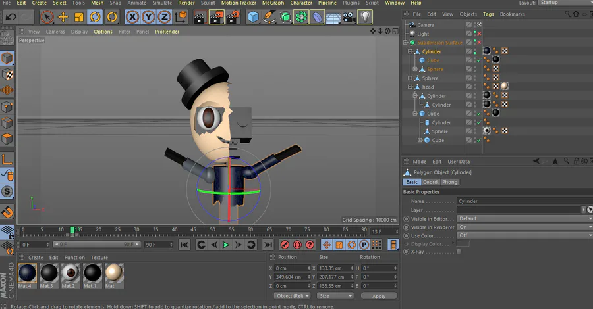Click Go to Start button

(184, 245)
